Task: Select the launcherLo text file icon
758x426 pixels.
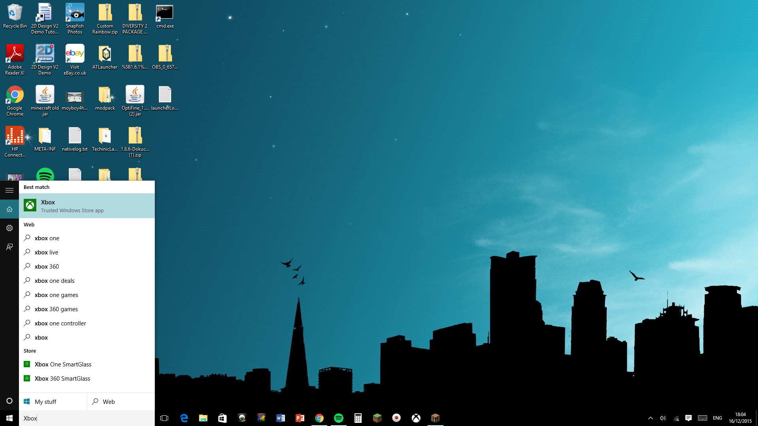Action: (x=165, y=98)
